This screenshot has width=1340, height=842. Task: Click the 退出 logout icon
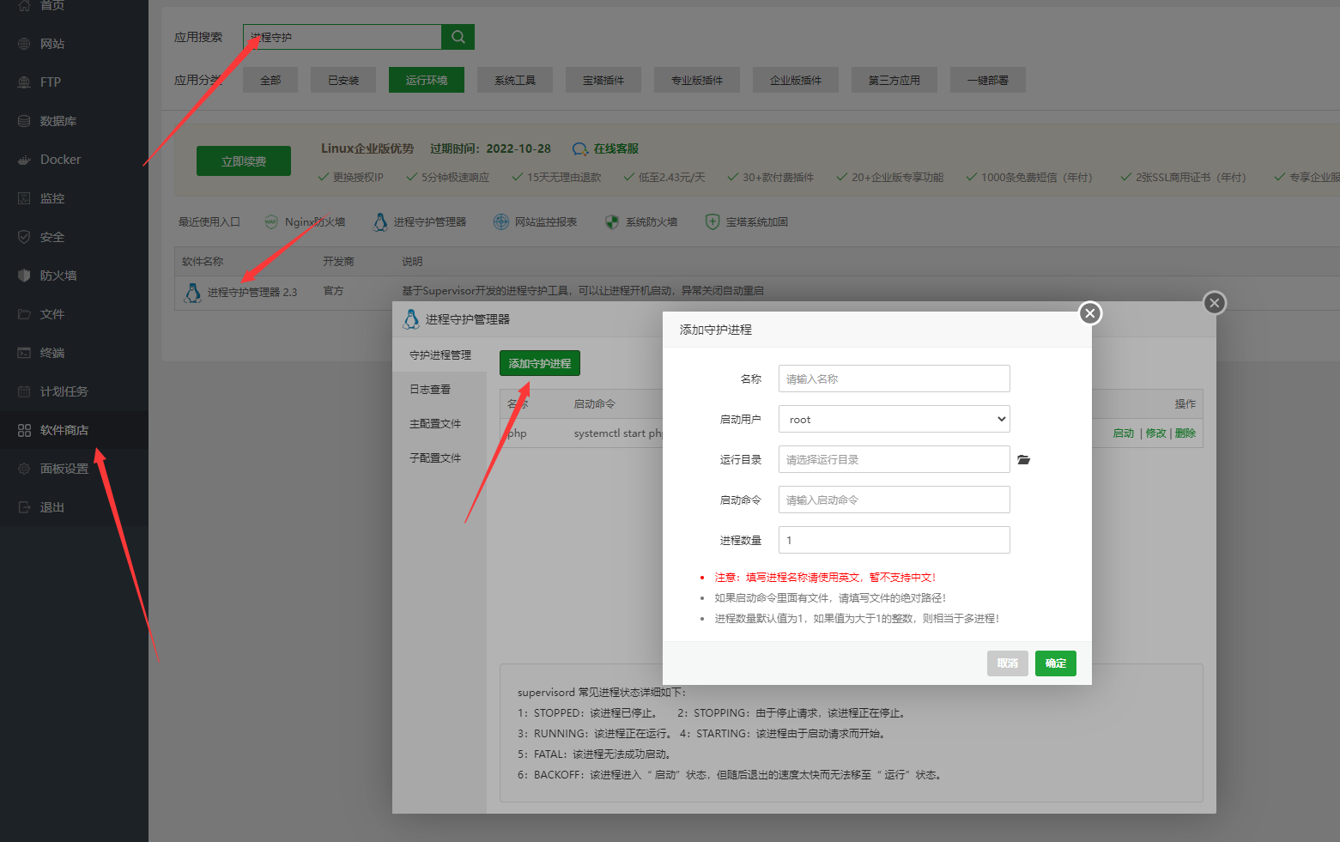(x=24, y=507)
